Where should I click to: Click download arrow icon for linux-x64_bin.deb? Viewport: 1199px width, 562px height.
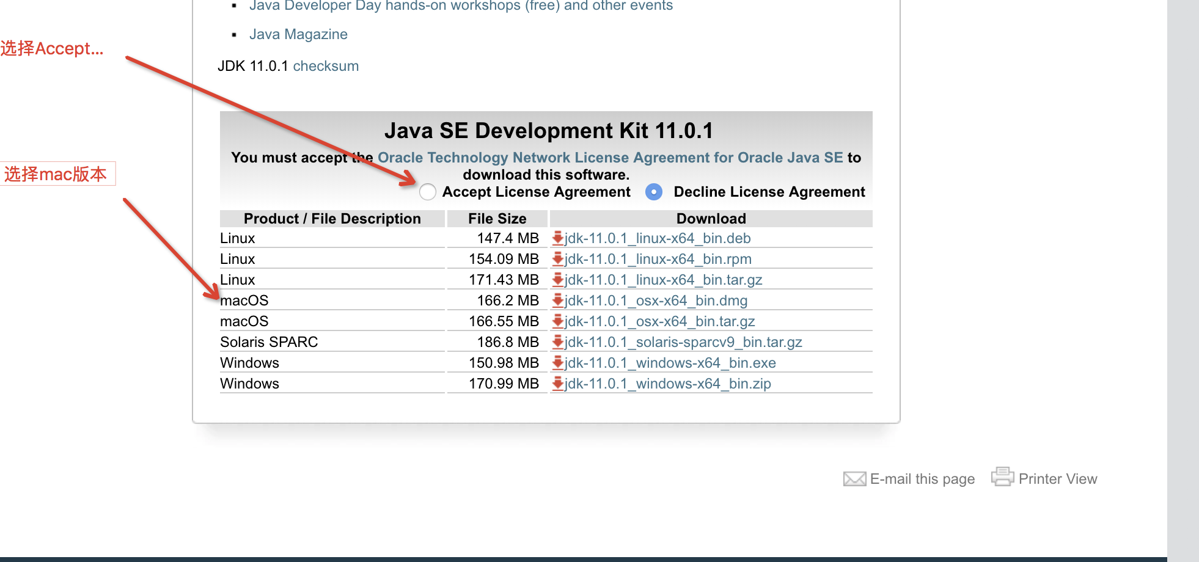click(557, 238)
